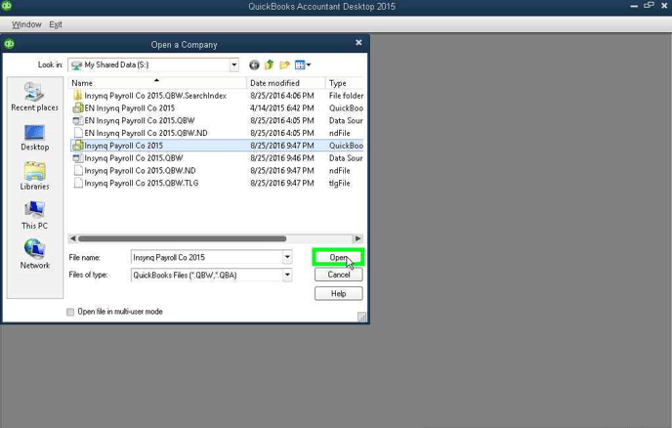Close the Open a Company dialog

click(x=358, y=42)
